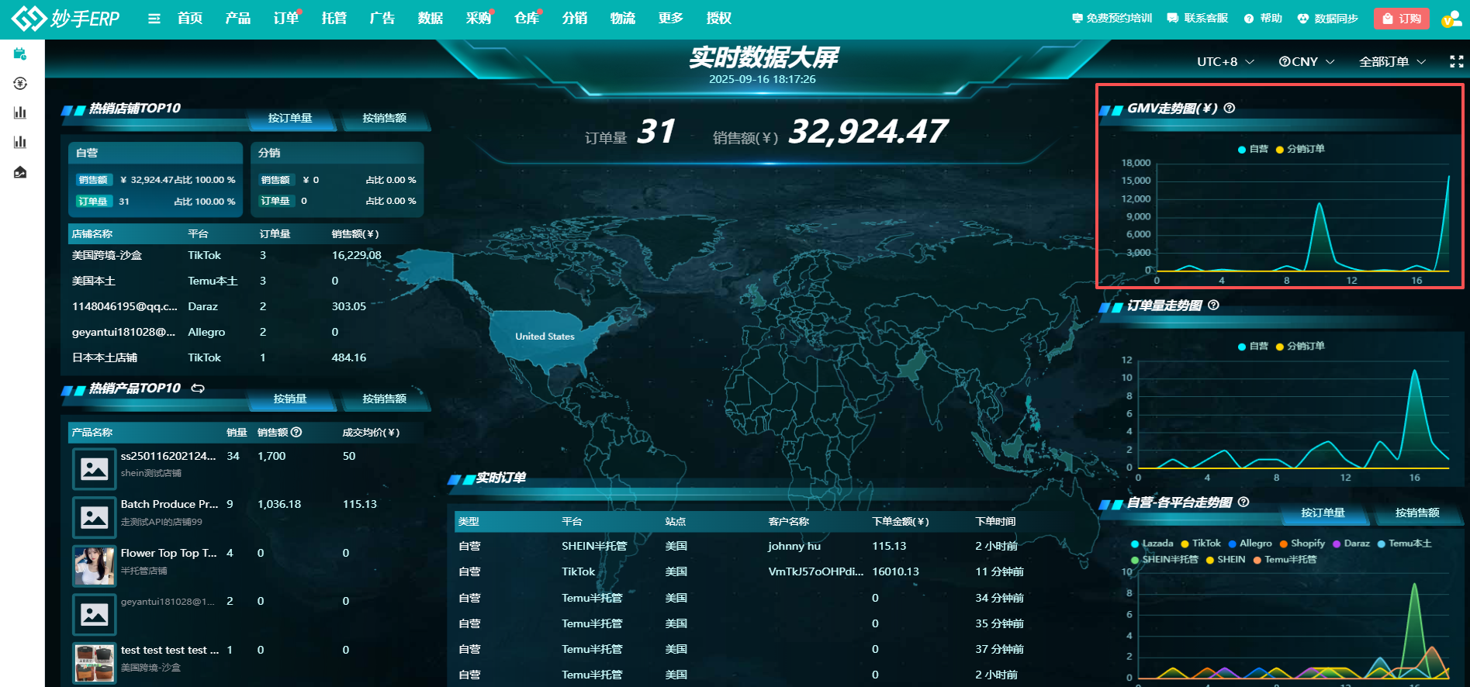Screen dimensions: 1470x687
Task: Open the top sidebar calendar icon
Action: point(20,54)
